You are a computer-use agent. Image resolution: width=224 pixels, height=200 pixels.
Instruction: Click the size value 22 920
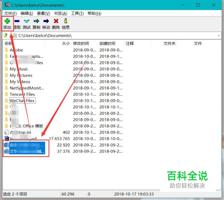63,145
